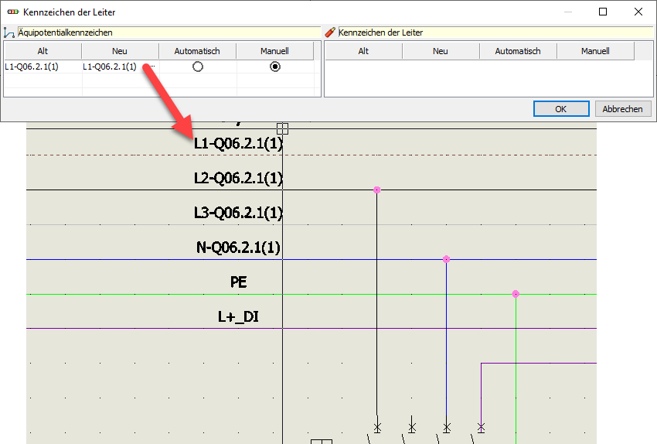Screen dimensions: 657x444
Task: Click Automatisch column header in the right table
Action: tap(518, 51)
